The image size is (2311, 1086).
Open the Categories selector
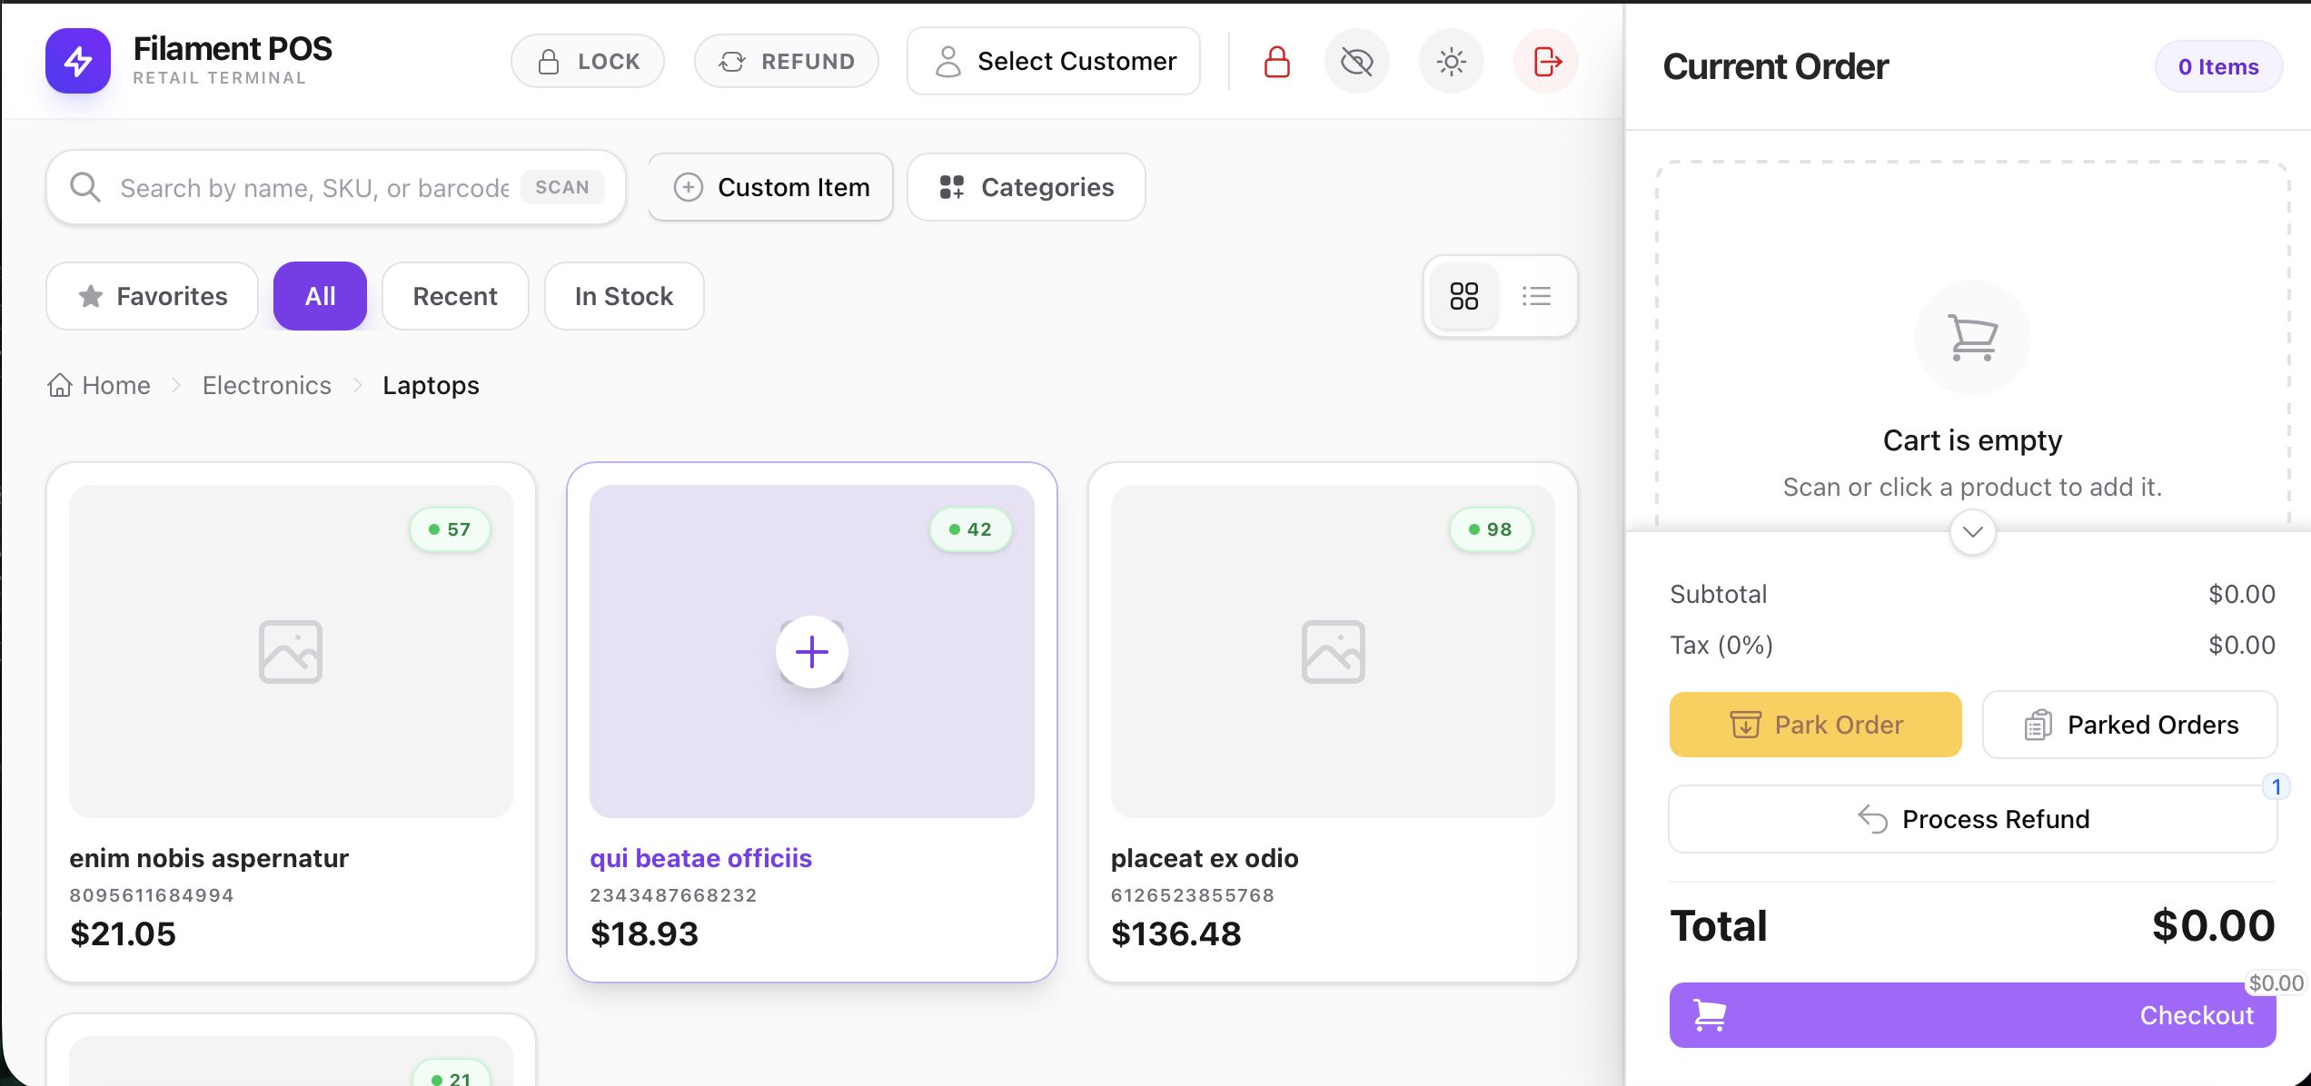pyautogui.click(x=1026, y=187)
